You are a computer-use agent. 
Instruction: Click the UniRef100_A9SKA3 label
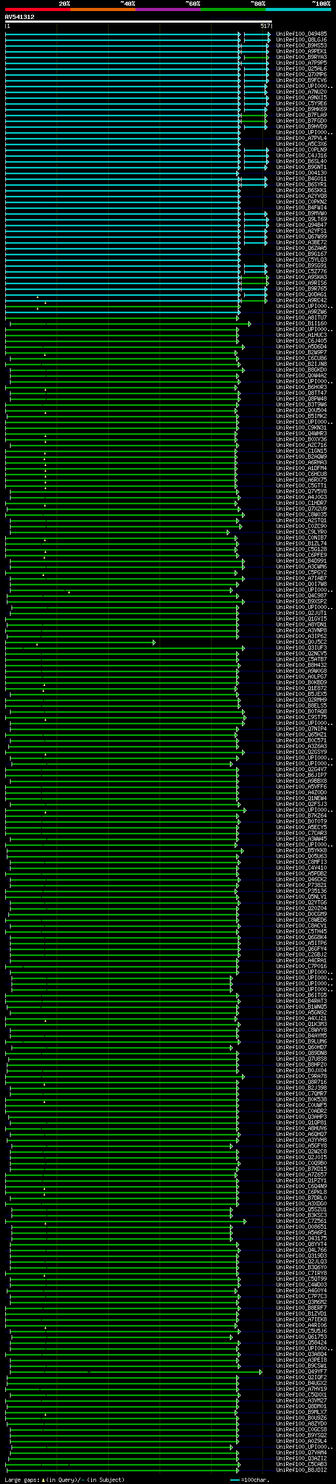[x=301, y=277]
